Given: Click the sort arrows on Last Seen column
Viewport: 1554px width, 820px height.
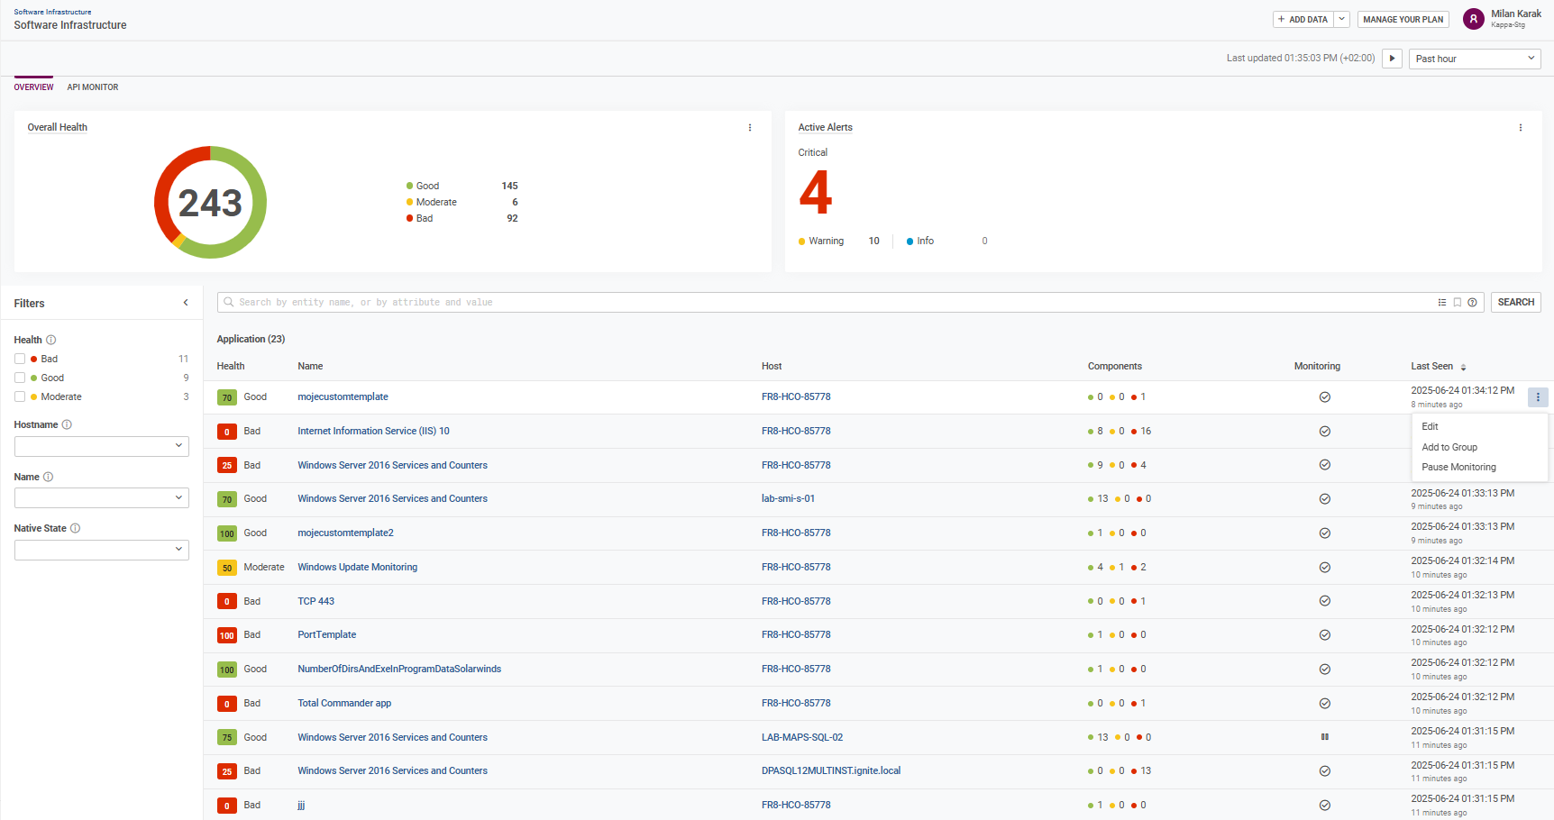Looking at the screenshot, I should (x=1463, y=367).
